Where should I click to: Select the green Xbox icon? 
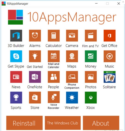point(91,98)
